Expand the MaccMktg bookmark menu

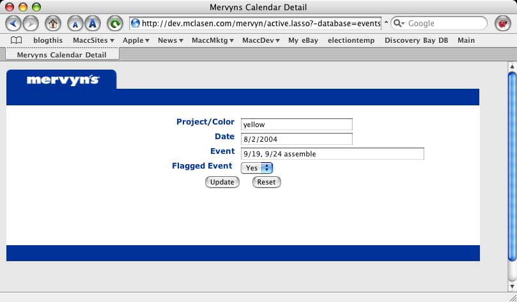click(213, 40)
